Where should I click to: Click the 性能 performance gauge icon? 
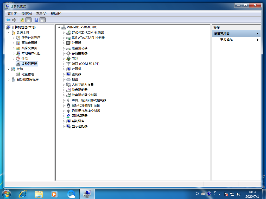pyautogui.click(x=18, y=59)
